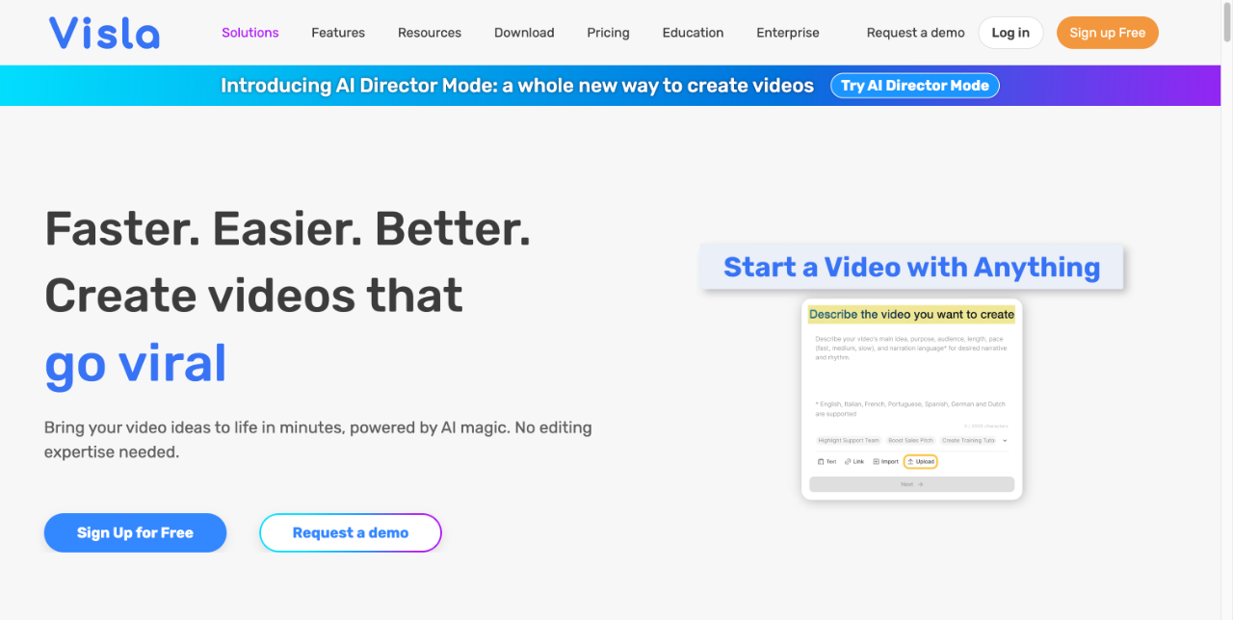Open the Enterprise page
Image resolution: width=1233 pixels, height=620 pixels.
click(787, 32)
